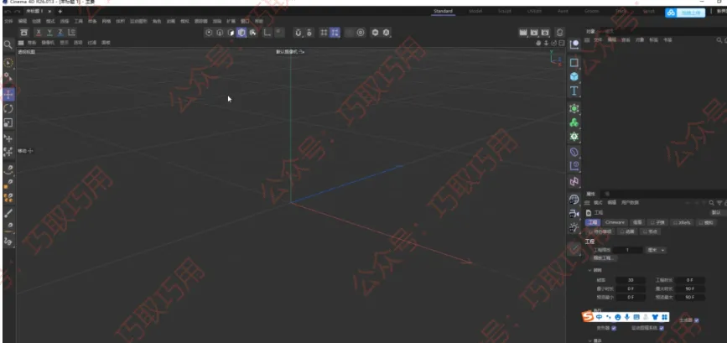Open the hamburger menu in the viewport menu bar
Screen dimensions: 727x343
[21, 43]
